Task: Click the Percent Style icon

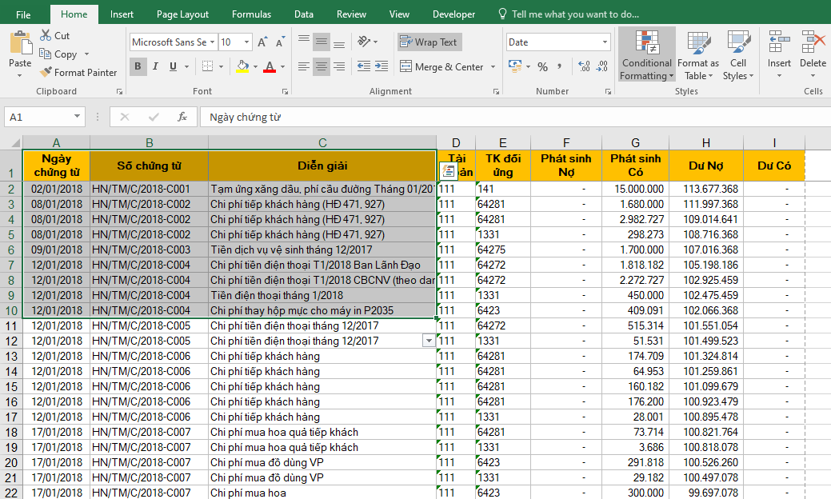Action: (x=543, y=67)
